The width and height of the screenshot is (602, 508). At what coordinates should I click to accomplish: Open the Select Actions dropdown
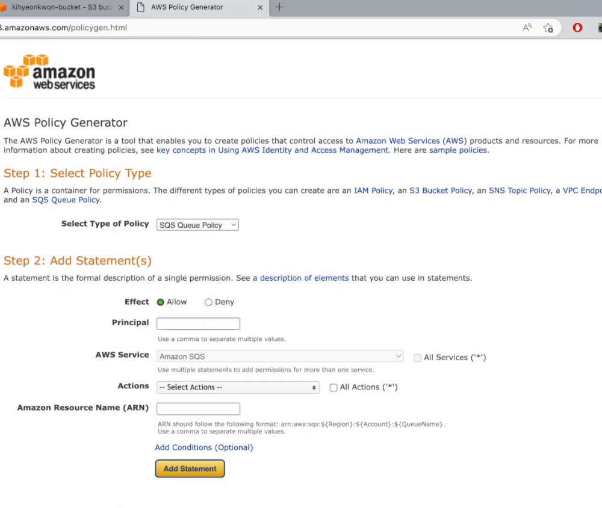[x=238, y=387]
